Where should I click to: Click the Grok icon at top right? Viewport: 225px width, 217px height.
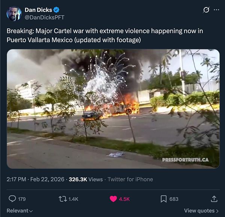[206, 10]
